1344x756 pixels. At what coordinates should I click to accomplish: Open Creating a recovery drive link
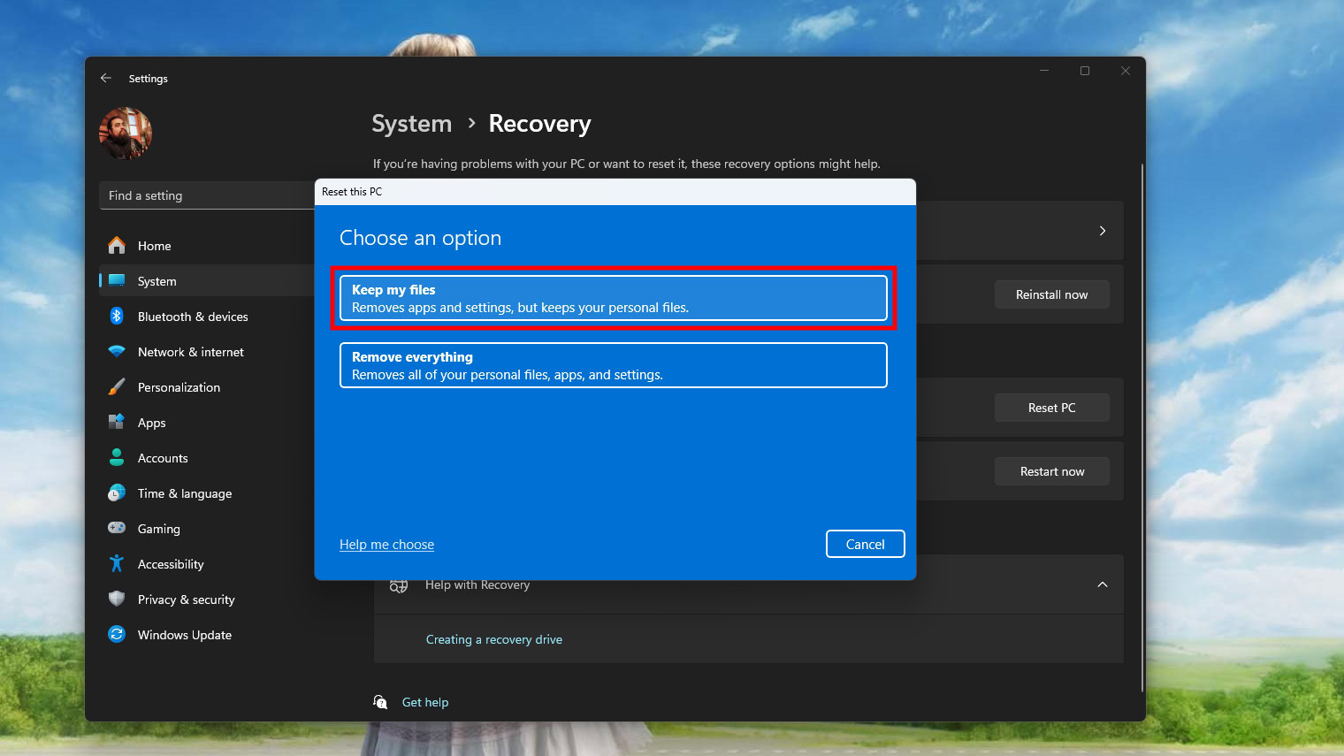(x=494, y=639)
